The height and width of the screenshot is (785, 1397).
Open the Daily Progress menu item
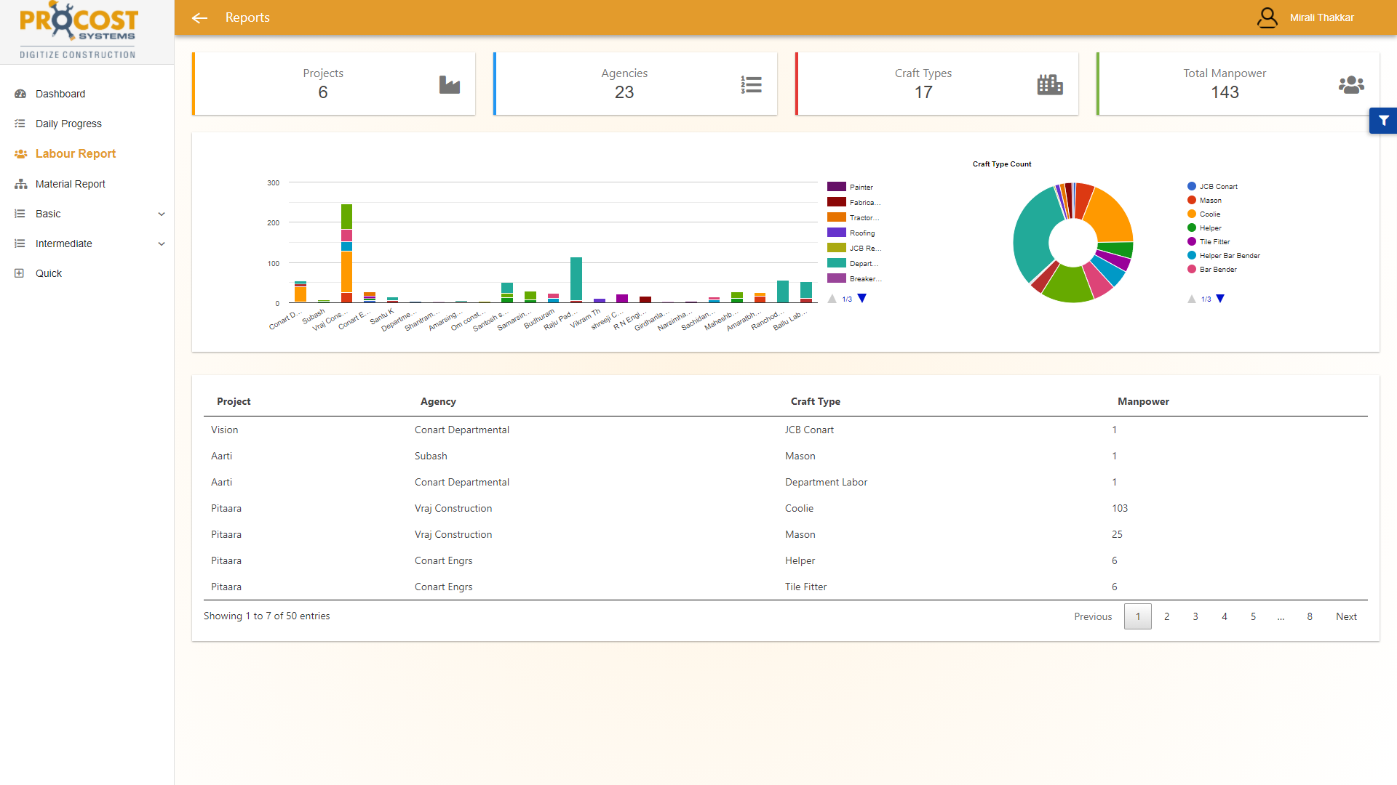pyautogui.click(x=68, y=124)
